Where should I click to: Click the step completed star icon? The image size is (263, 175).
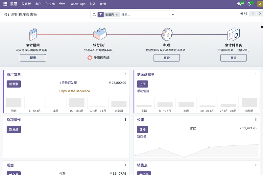point(90,58)
